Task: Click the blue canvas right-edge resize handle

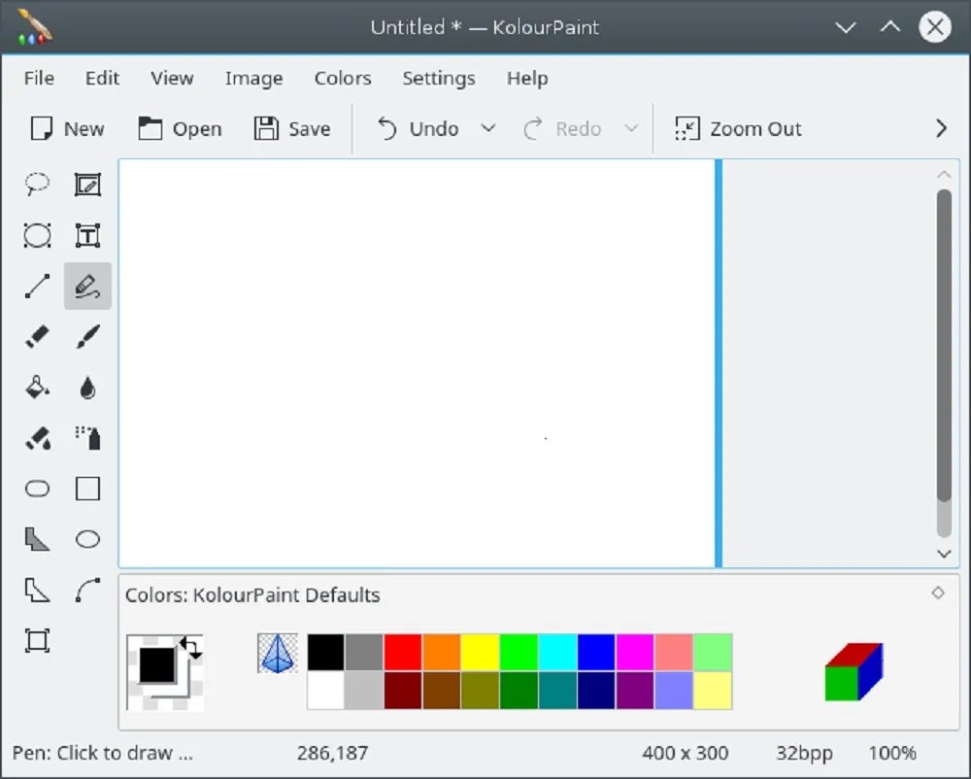Action: [719, 363]
